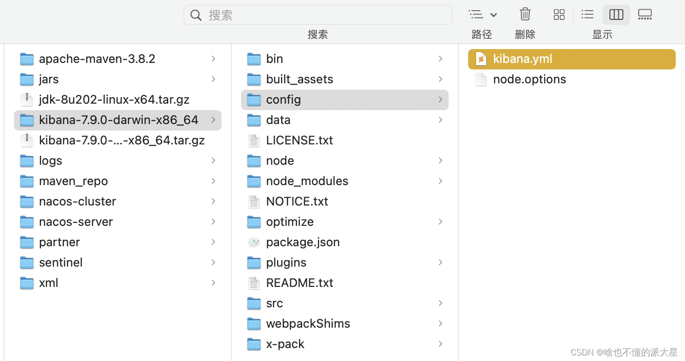This screenshot has width=685, height=361.
Task: Select the partner folder name
Action: (59, 242)
